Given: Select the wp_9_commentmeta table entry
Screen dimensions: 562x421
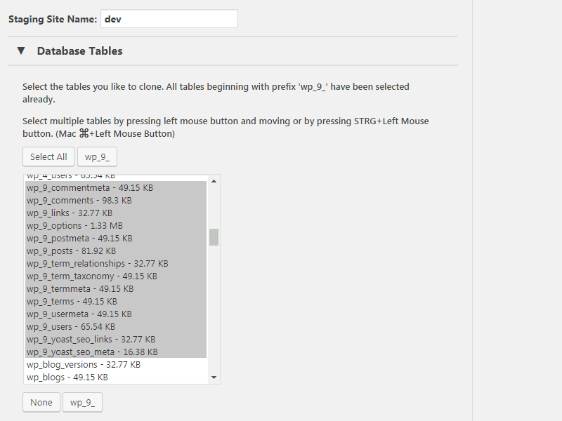Looking at the screenshot, I should pyautogui.click(x=116, y=187).
